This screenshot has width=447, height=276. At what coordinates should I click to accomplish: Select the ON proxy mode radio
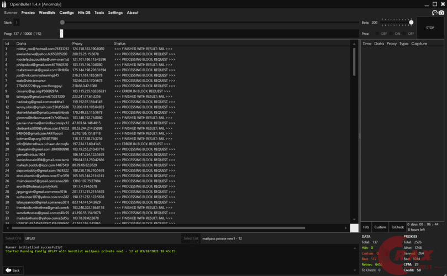pos(391,34)
